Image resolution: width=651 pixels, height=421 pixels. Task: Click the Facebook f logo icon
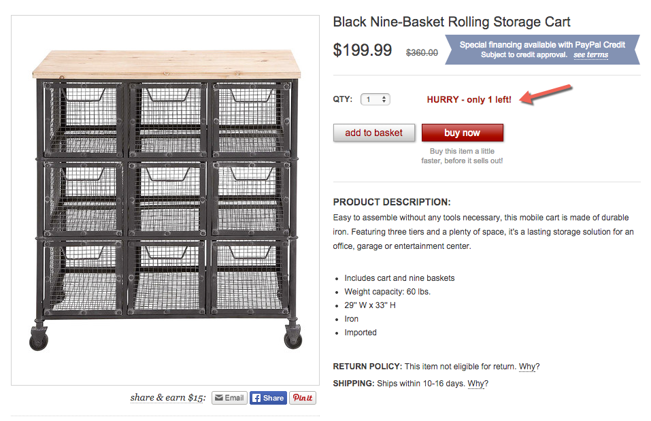(256, 398)
